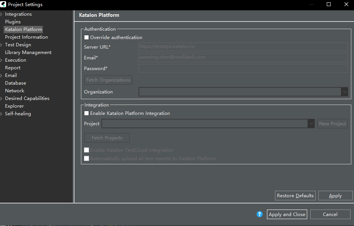Viewport: 354px width, 226px height.
Task: Select Self-healing label in the tree
Action: [18, 114]
